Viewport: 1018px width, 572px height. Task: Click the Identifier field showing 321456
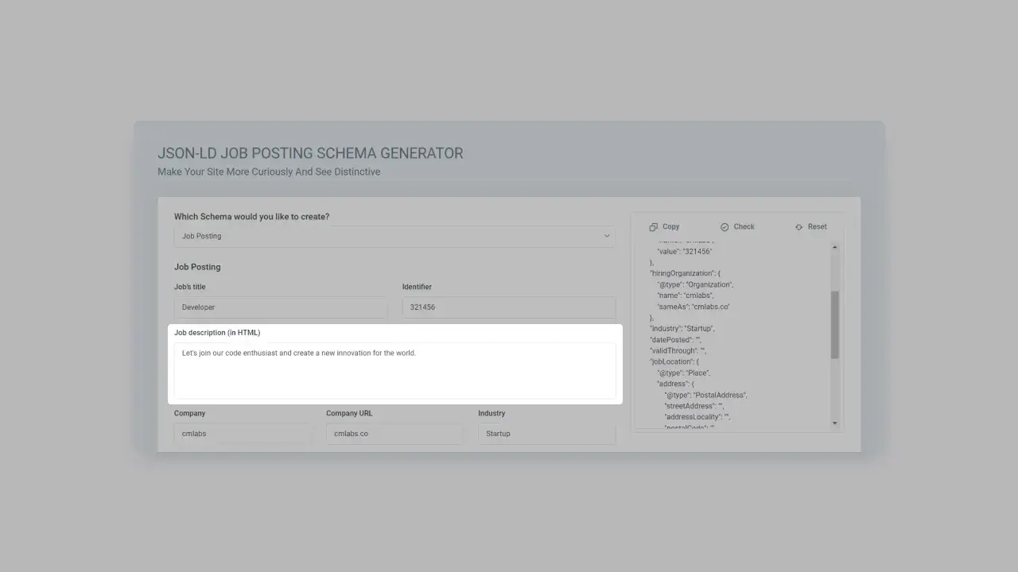point(508,307)
